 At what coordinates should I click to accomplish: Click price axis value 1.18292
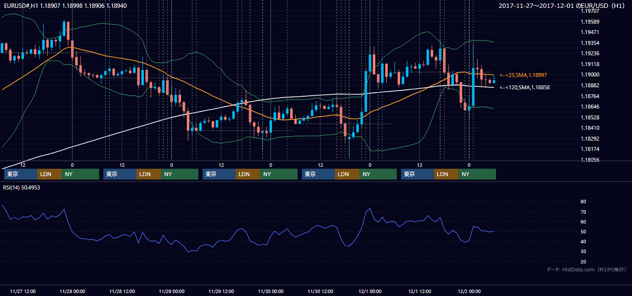(590, 139)
